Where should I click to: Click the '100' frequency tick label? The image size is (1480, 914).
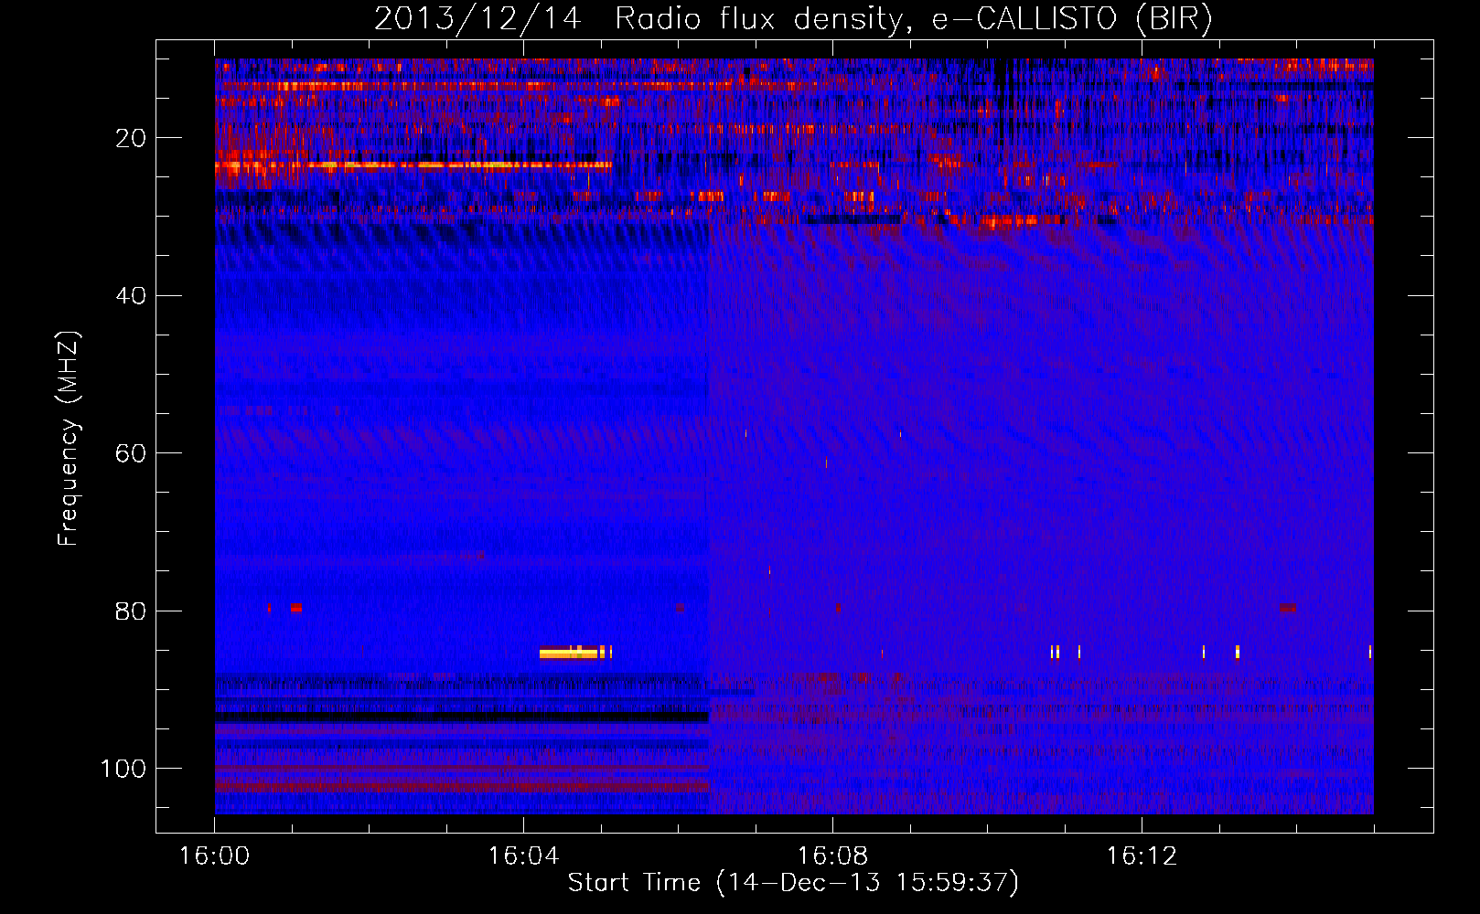[x=123, y=768]
